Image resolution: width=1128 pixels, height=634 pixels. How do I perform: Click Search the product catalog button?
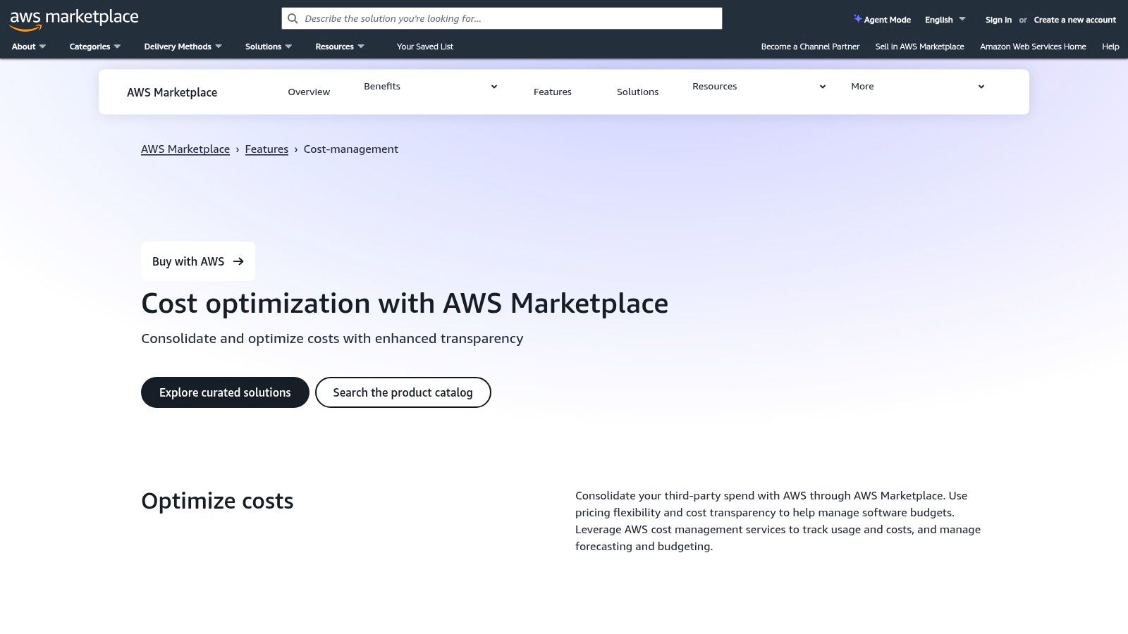[403, 392]
